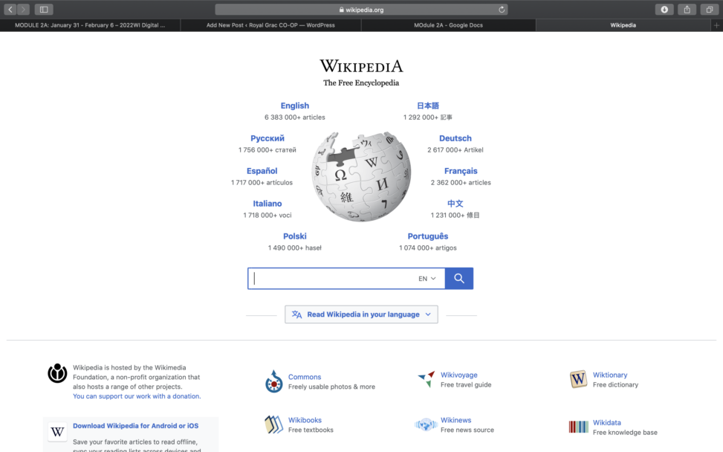Click the Wikibooks stacked books icon
723x452 pixels.
click(274, 424)
